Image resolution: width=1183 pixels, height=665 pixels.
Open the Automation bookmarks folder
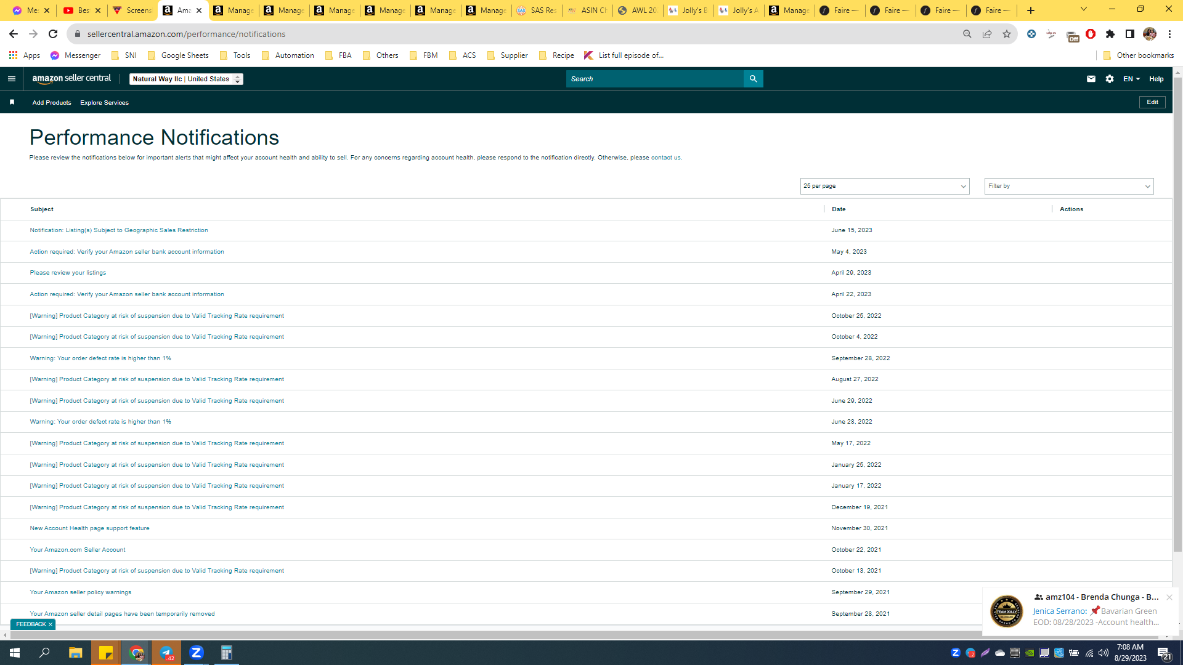(288, 55)
